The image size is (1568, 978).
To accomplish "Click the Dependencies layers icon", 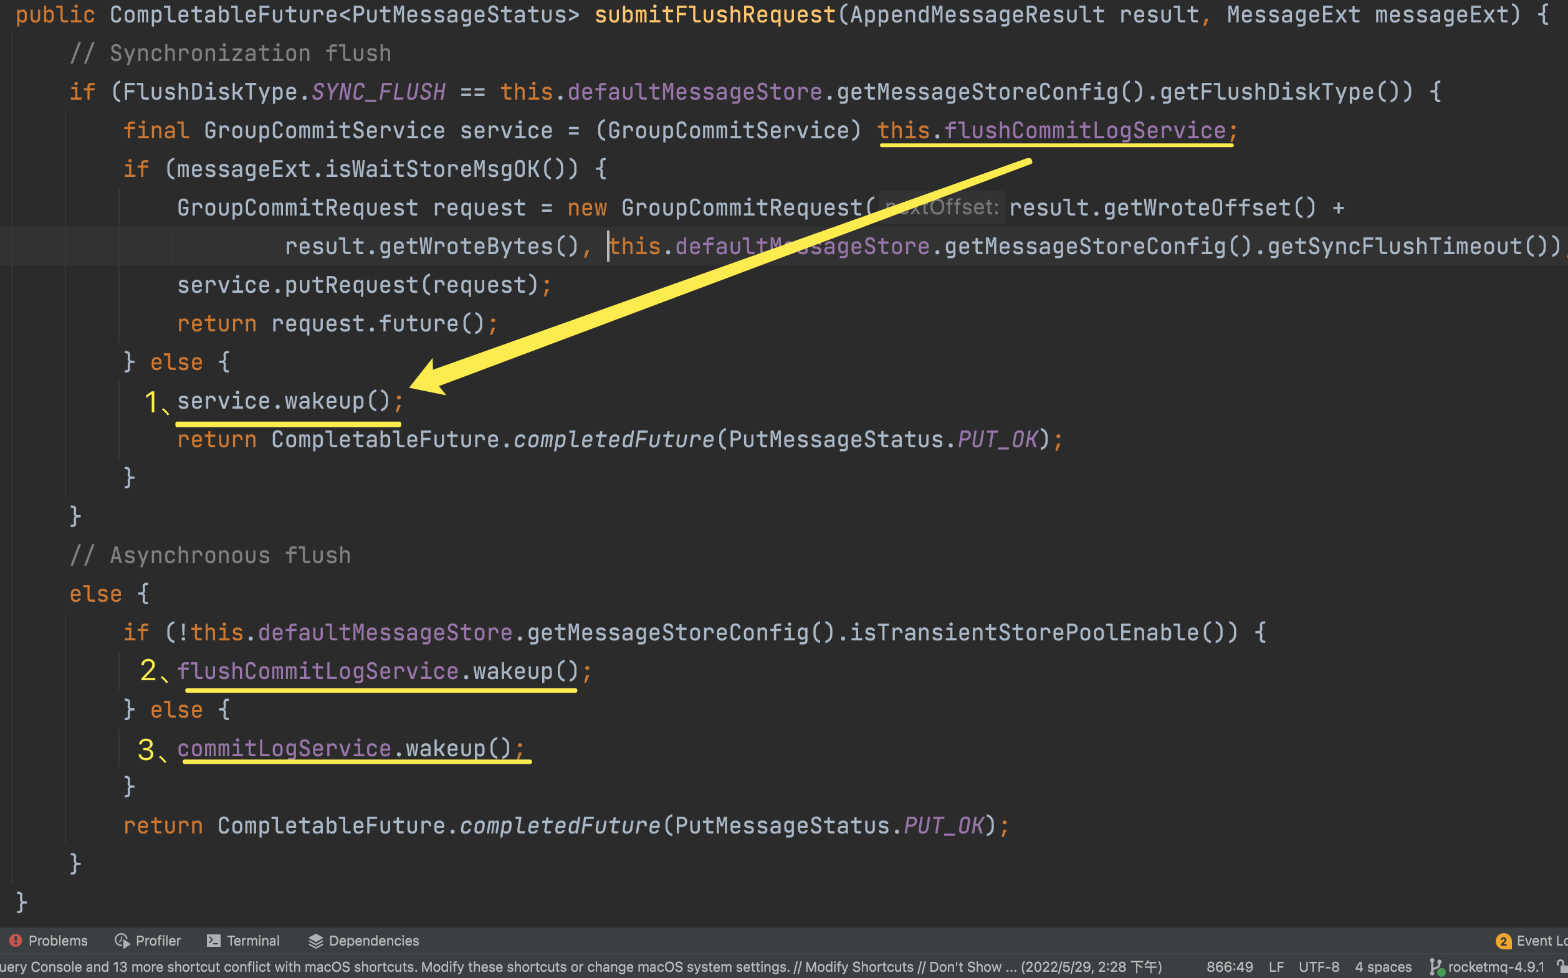I will tap(315, 940).
